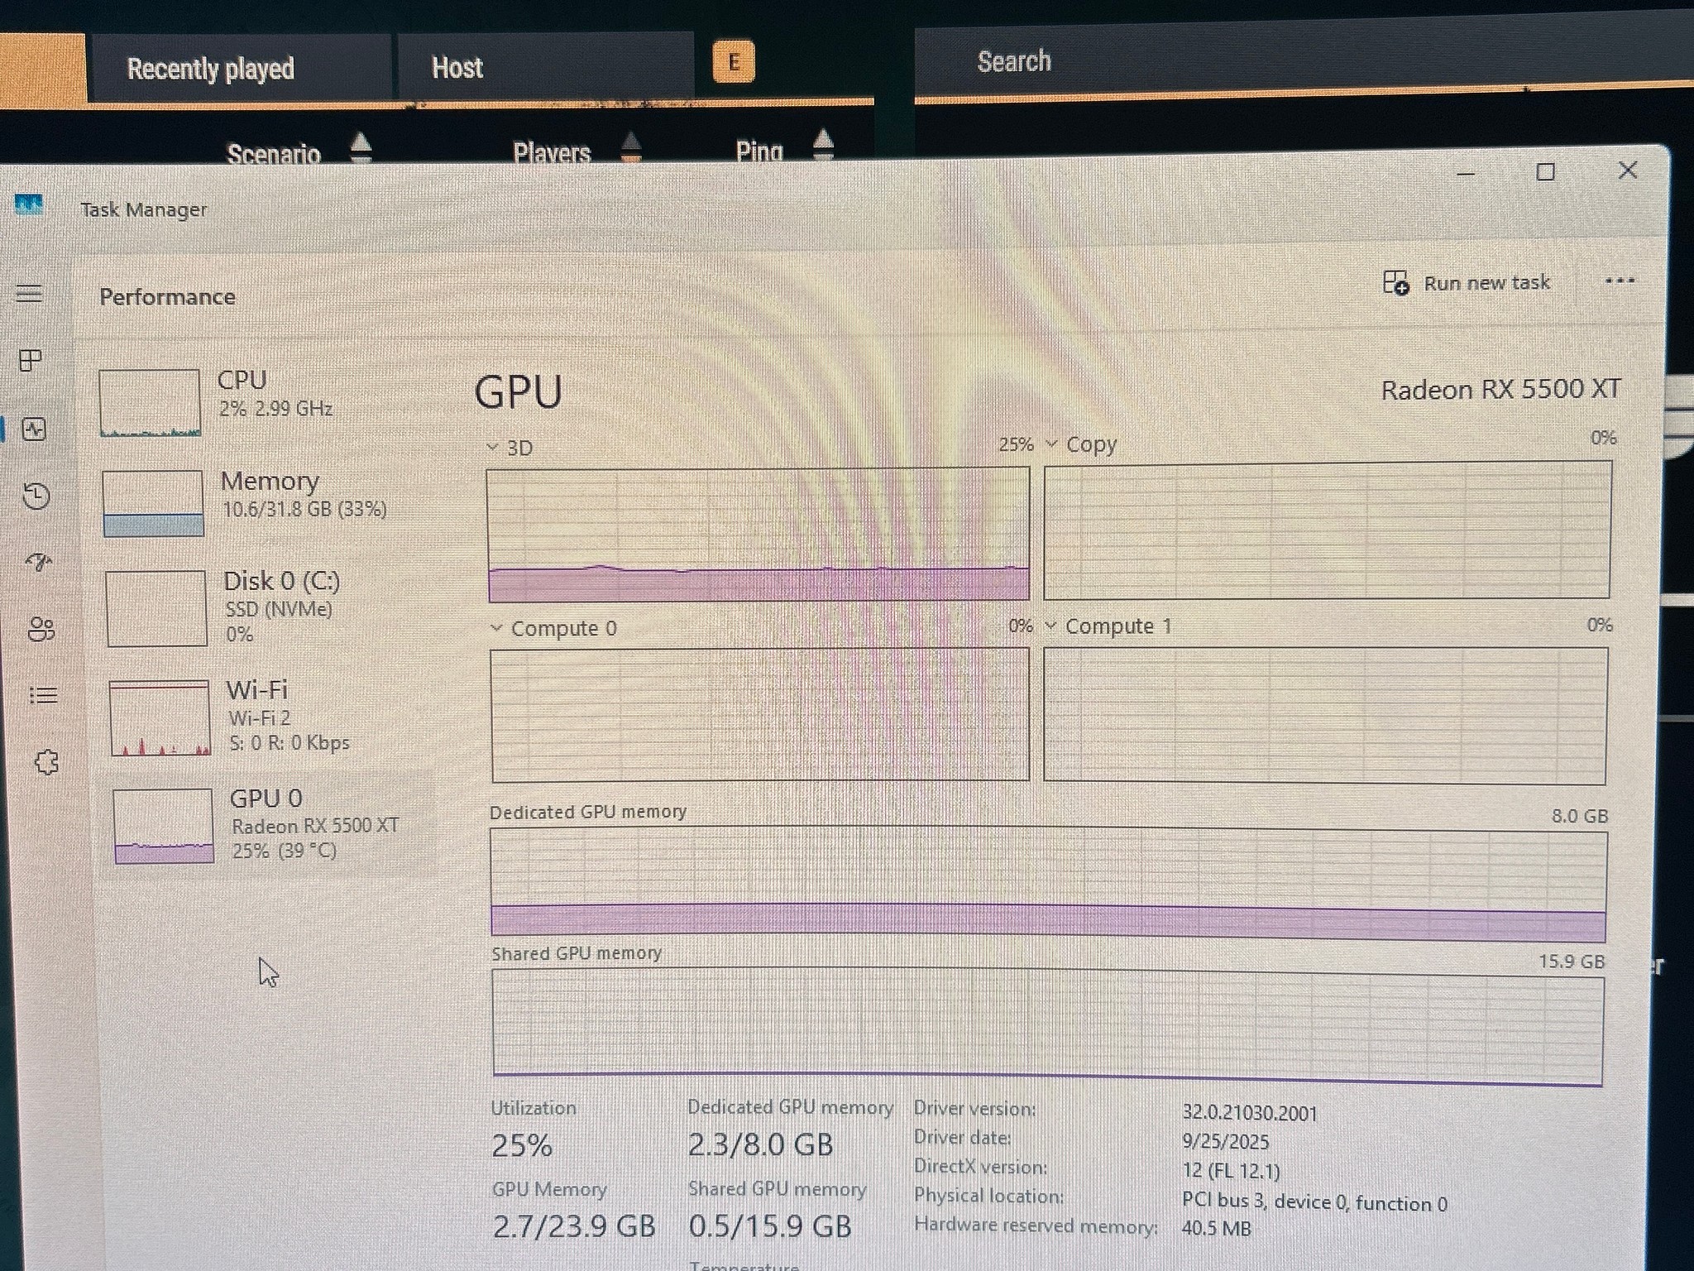Screen dimensions: 1694x1271
Task: Click the Run new task icon
Action: click(x=1396, y=282)
